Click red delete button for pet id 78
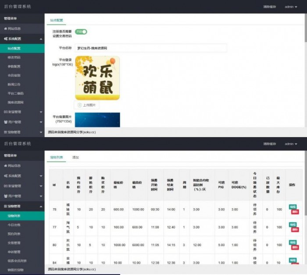This screenshot has width=307, height=275. (x=295, y=212)
